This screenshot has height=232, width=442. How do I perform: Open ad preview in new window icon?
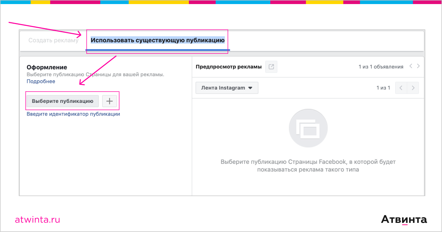(x=271, y=67)
